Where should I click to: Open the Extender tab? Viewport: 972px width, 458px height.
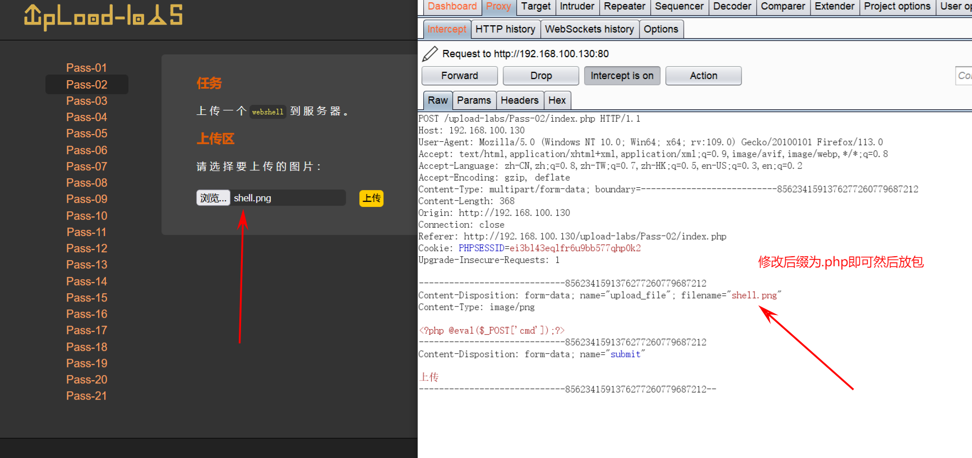tap(834, 7)
